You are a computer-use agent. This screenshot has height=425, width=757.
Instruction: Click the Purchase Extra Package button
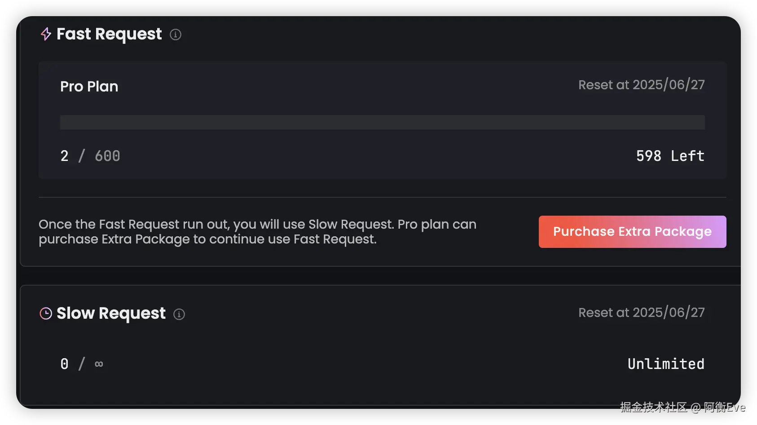point(632,232)
